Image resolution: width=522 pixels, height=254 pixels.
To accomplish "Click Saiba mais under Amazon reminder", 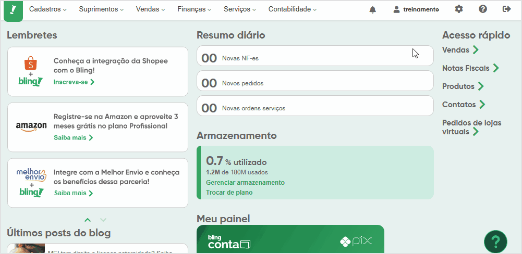I will [x=73, y=137].
